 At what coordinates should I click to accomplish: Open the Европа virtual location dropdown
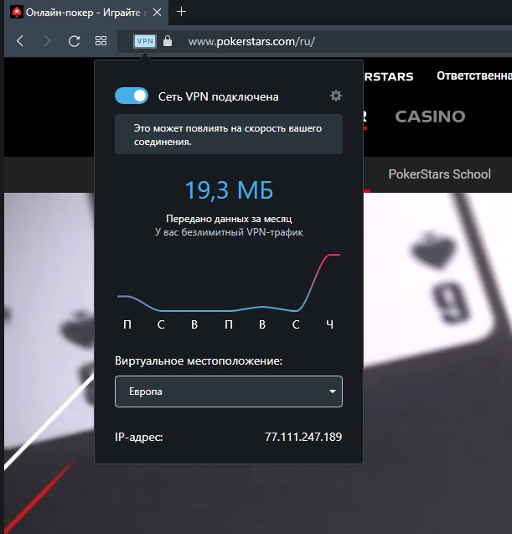point(229,391)
